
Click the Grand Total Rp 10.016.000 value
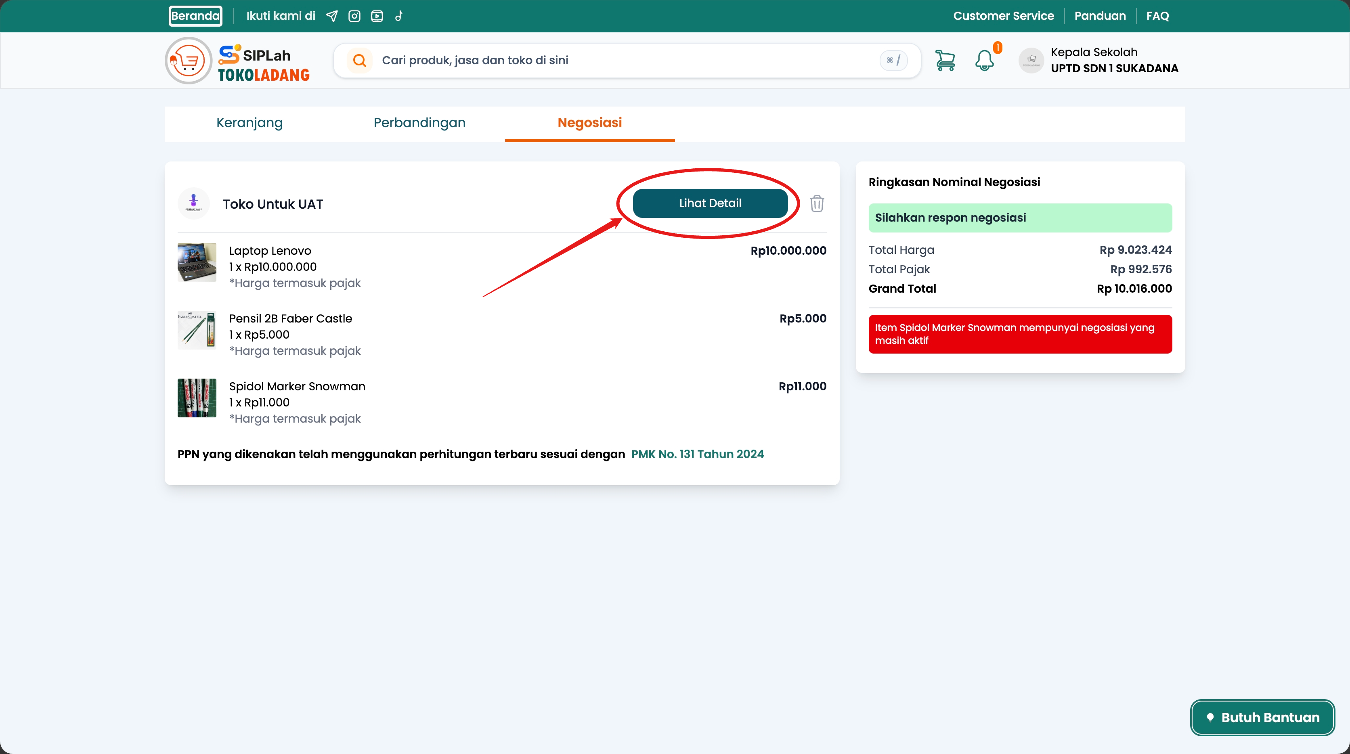[1134, 289]
